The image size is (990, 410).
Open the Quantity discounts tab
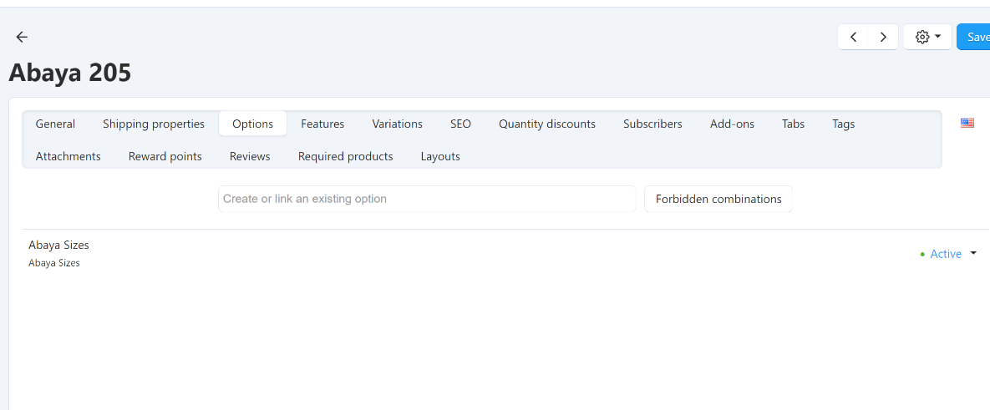(546, 124)
